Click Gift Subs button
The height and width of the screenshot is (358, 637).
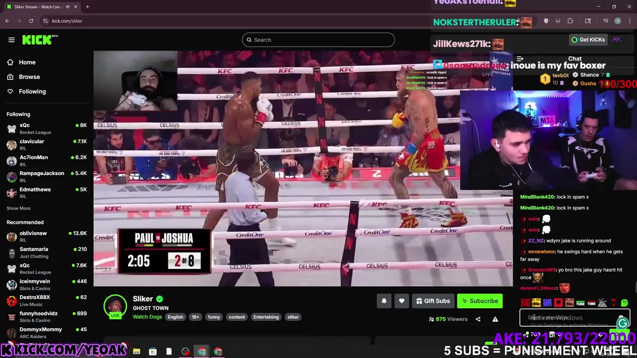(x=433, y=301)
